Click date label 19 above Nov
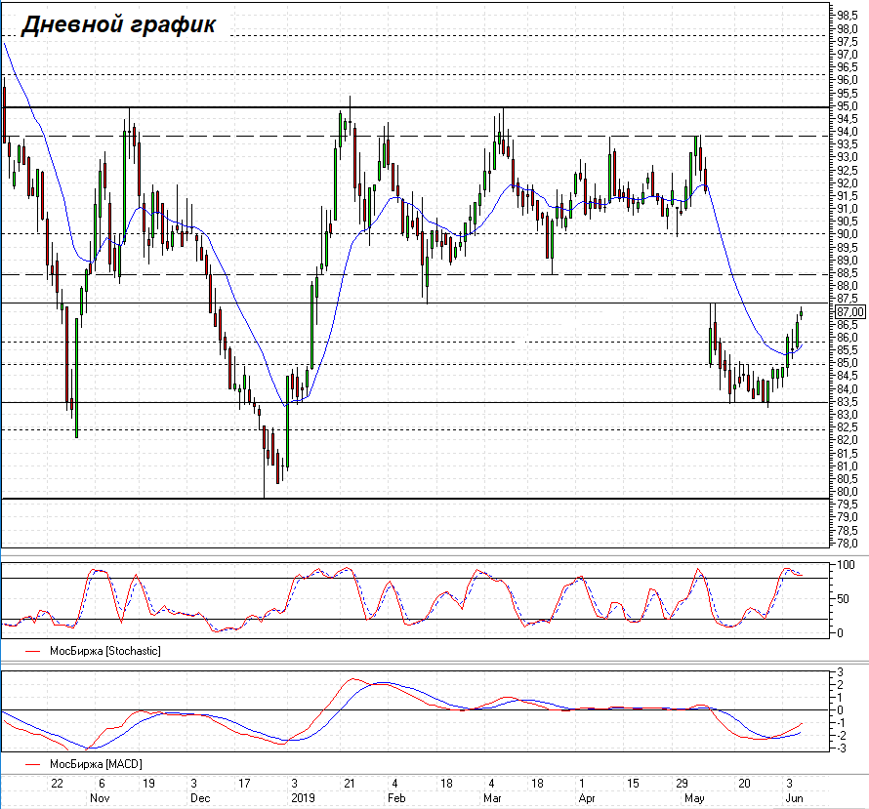Viewport: 869px width, 809px height. [x=148, y=784]
